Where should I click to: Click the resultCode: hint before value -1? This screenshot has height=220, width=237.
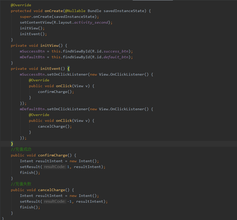(x=55, y=201)
